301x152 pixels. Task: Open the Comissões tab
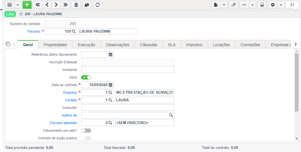pyautogui.click(x=250, y=44)
